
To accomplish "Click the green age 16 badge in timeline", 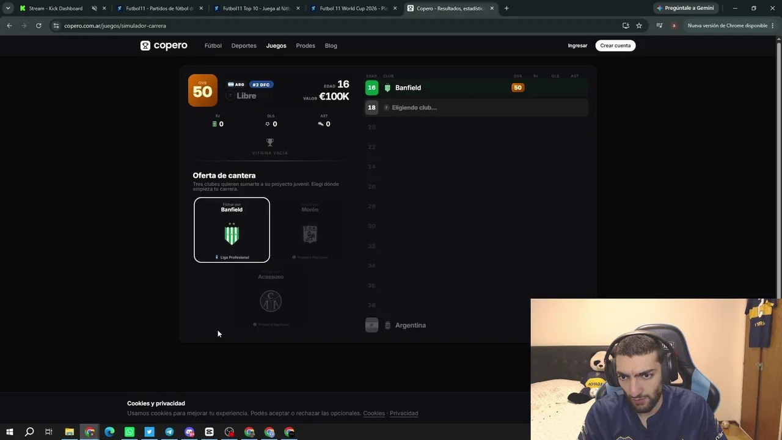I will pyautogui.click(x=371, y=87).
